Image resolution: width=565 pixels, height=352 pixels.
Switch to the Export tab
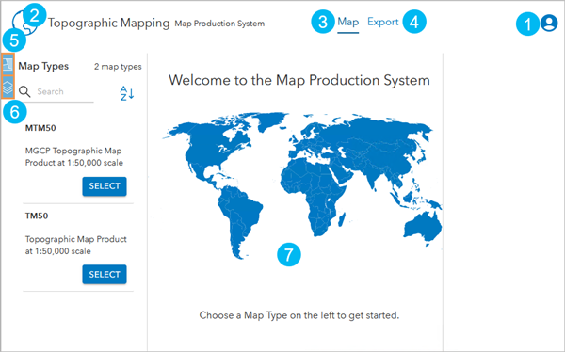(x=382, y=22)
